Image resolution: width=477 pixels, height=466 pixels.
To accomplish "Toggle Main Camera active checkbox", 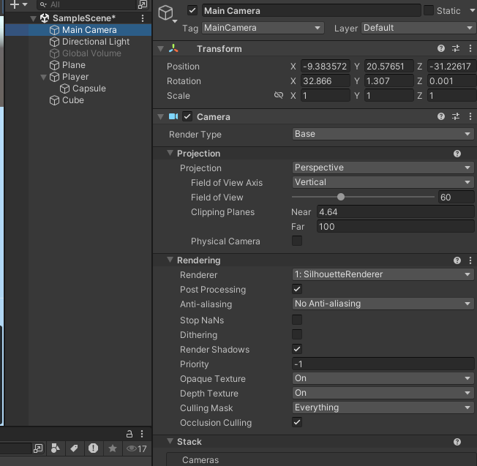I will tap(192, 11).
